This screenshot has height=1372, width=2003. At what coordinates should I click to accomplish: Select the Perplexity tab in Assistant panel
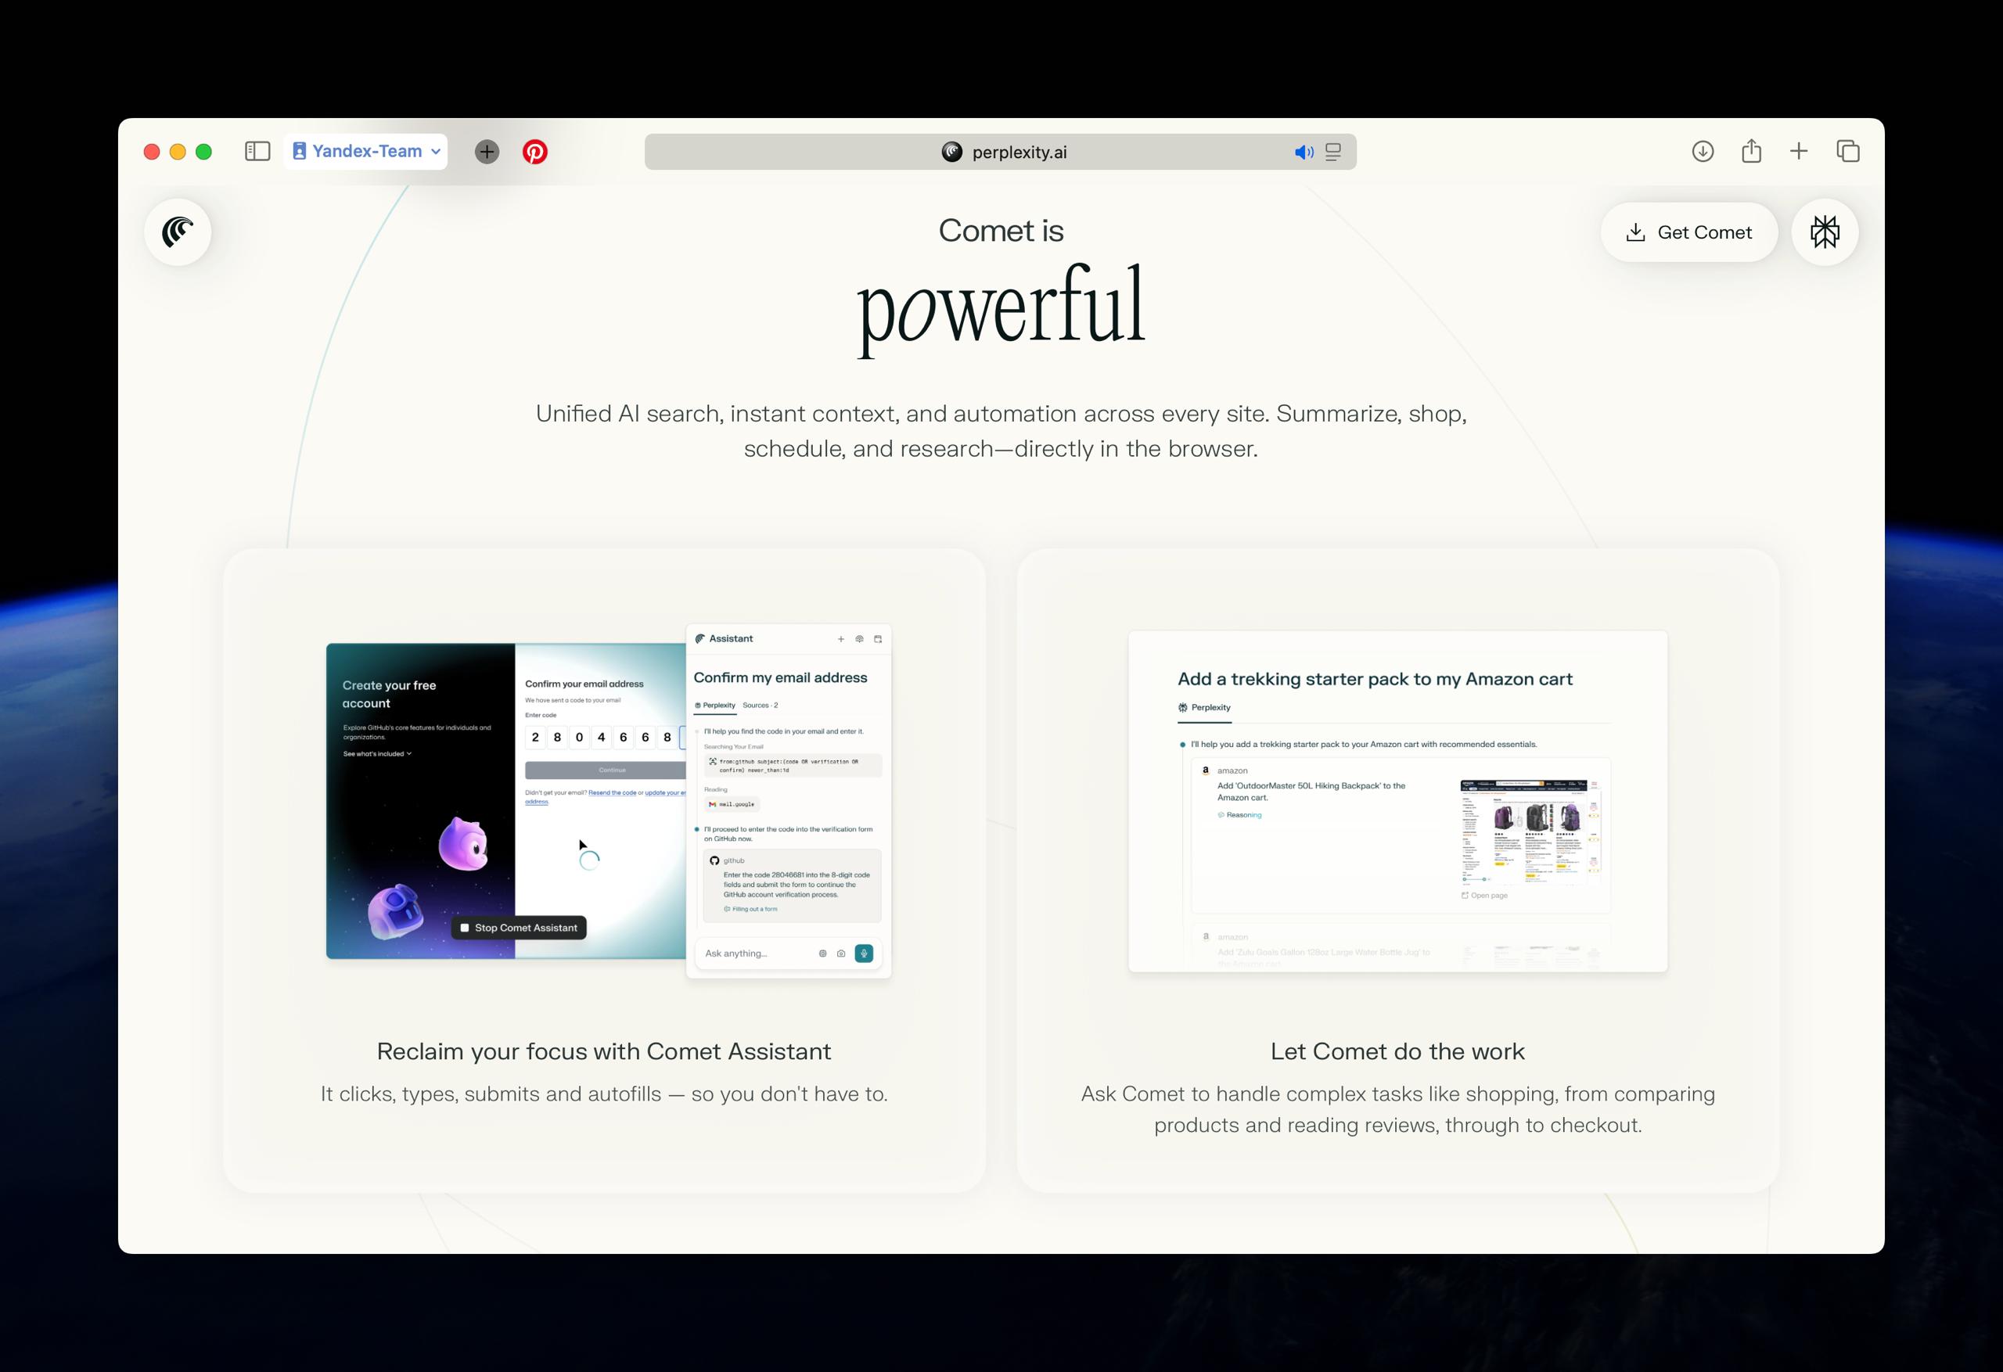(715, 705)
